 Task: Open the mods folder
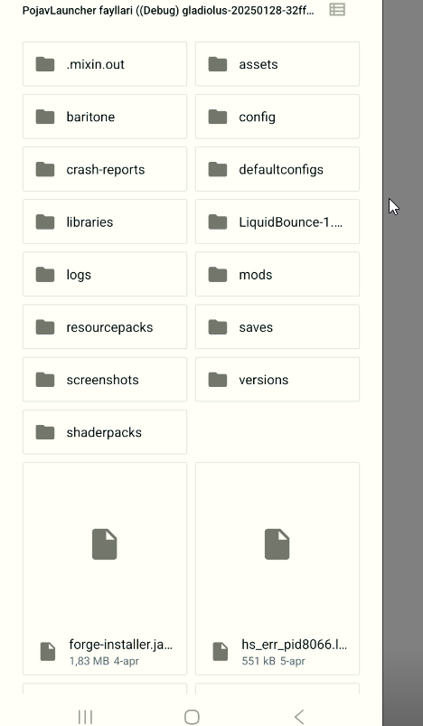pos(277,274)
